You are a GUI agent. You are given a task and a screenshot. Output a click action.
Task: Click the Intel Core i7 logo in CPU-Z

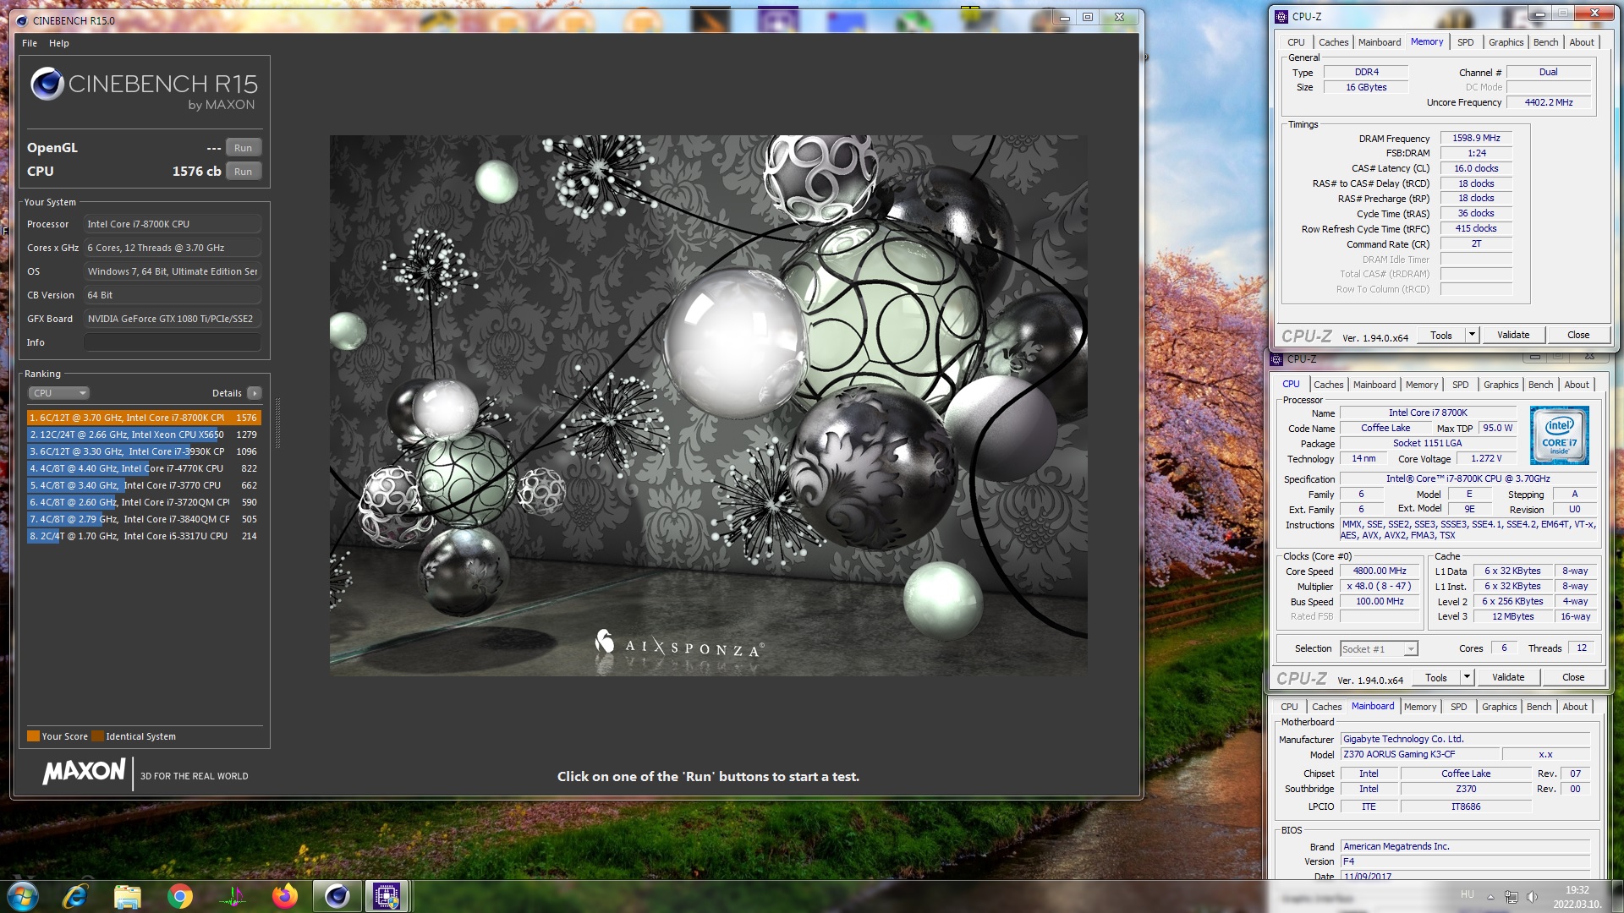1559,435
